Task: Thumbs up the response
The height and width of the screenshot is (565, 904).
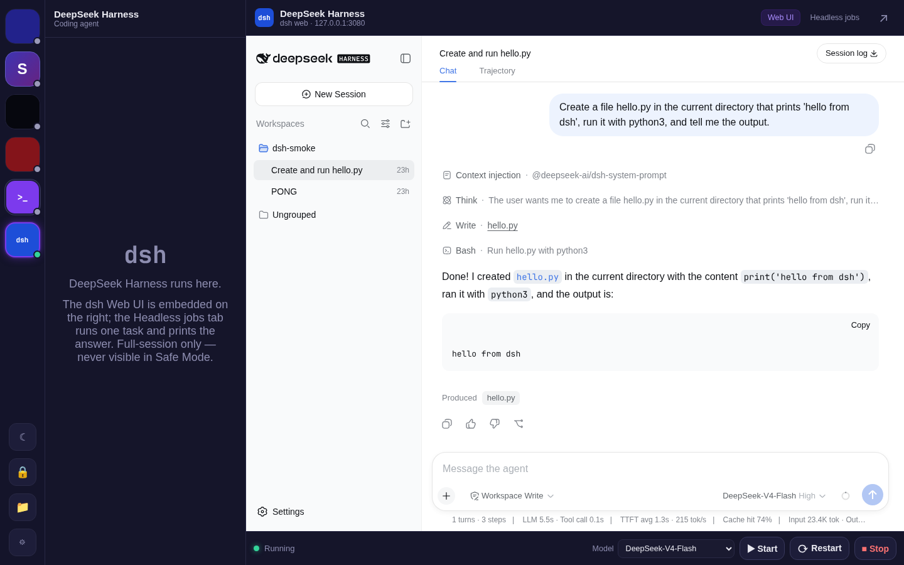Action: (x=471, y=424)
